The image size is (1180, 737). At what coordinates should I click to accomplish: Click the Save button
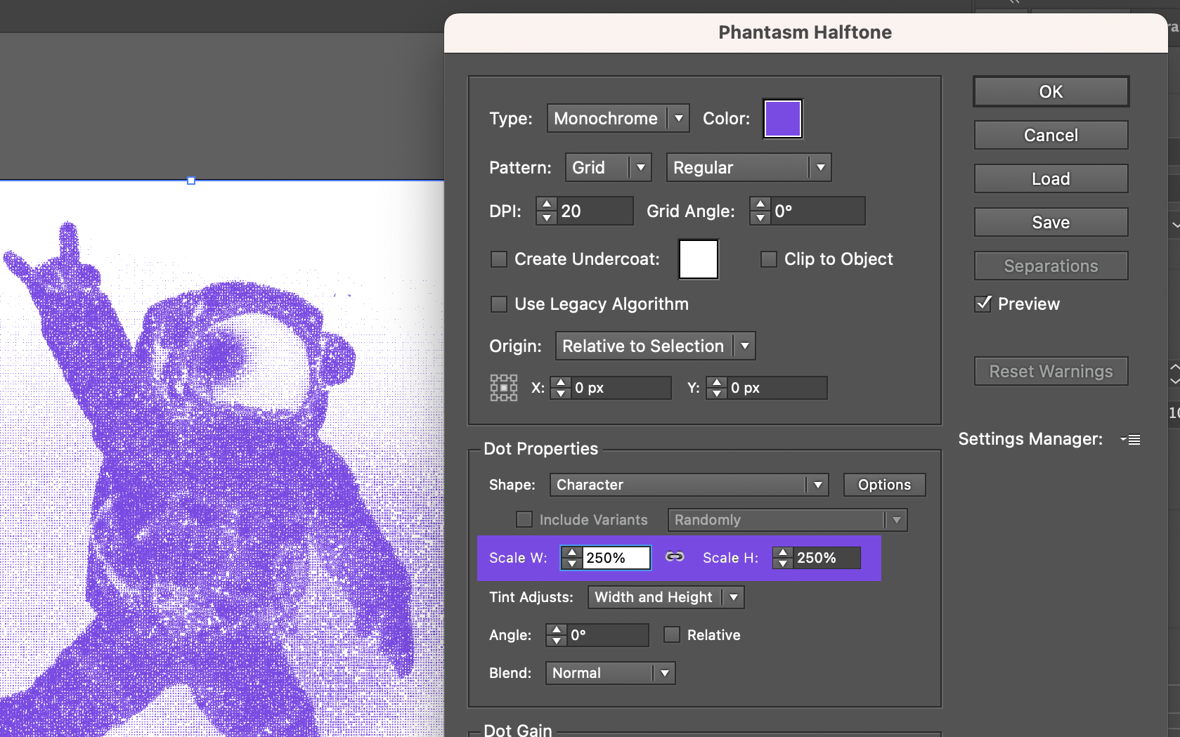point(1051,222)
